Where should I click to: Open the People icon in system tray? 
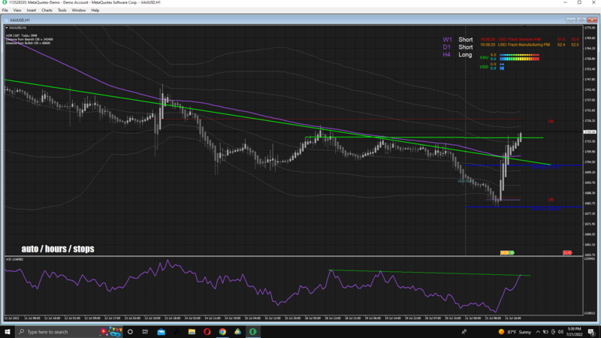coord(464,332)
